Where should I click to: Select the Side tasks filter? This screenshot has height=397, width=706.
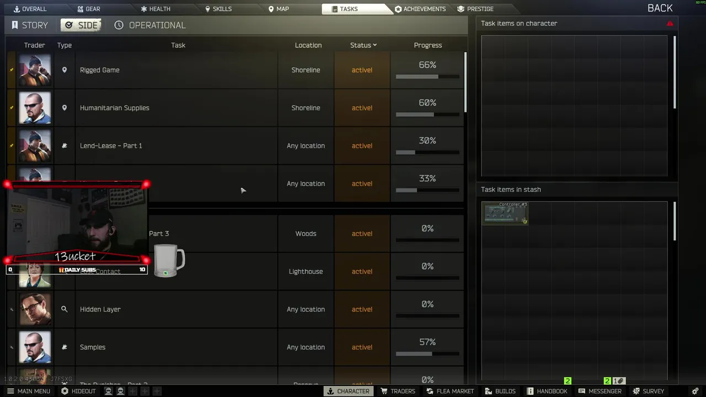pyautogui.click(x=81, y=25)
